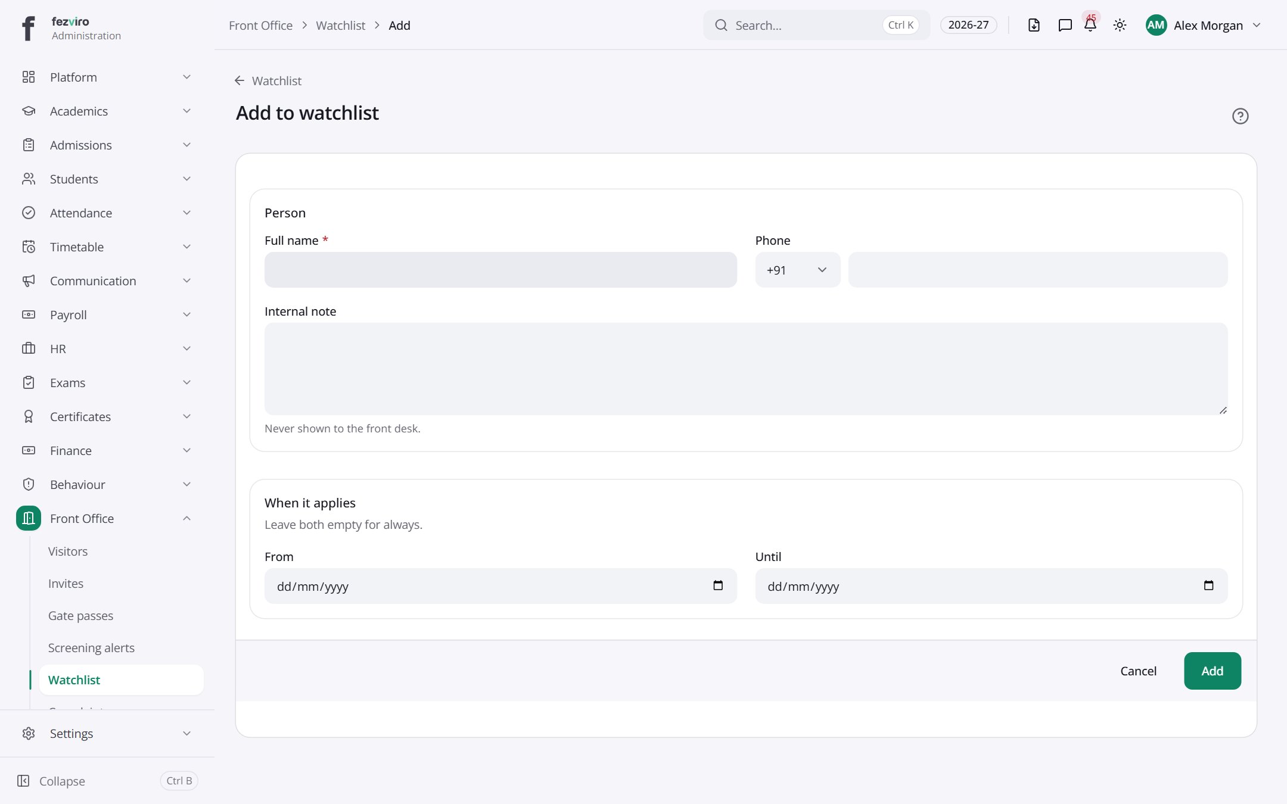Click the Certificates ribbon badge icon
1287x804 pixels.
click(29, 416)
